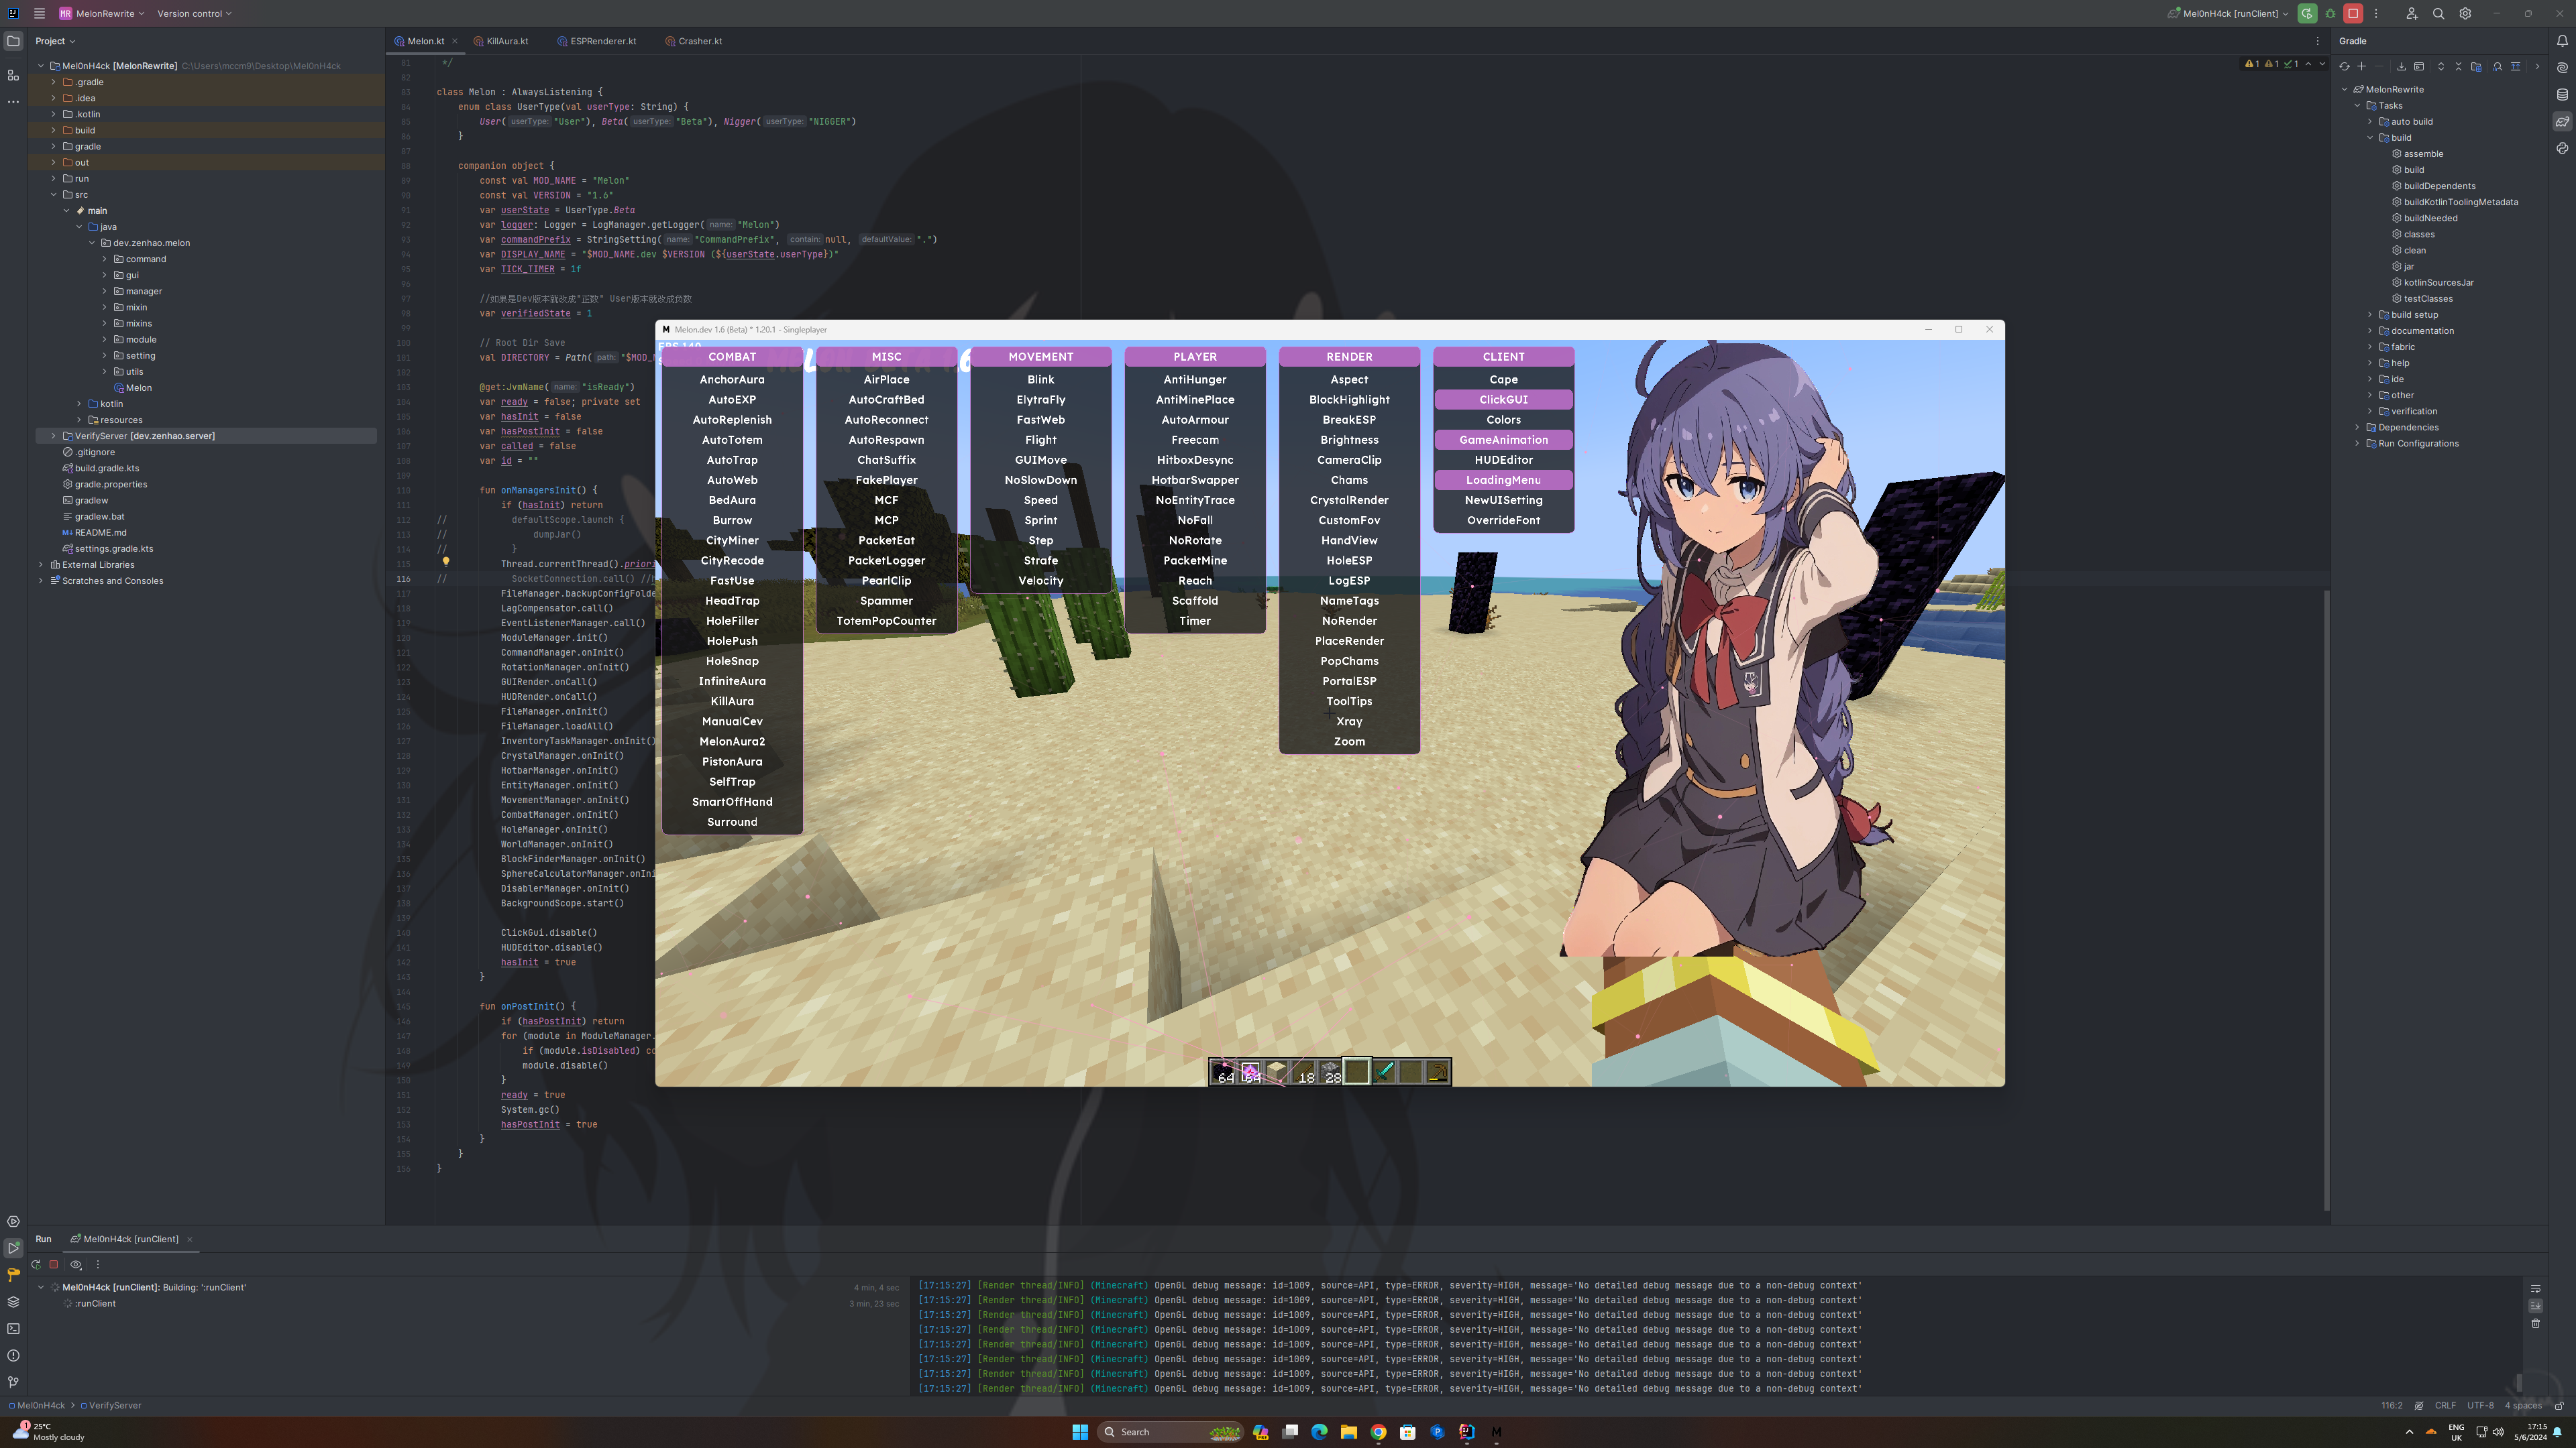Open the Version control menu

[194, 14]
